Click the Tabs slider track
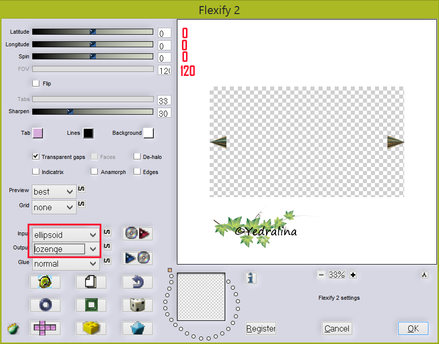439x344 pixels. tap(93, 99)
